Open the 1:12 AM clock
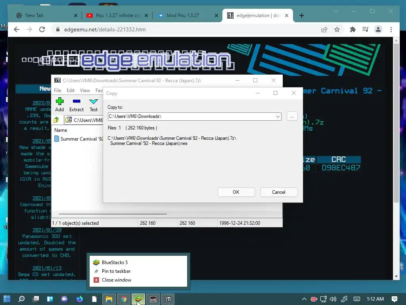This screenshot has height=305, width=406. click(375, 299)
